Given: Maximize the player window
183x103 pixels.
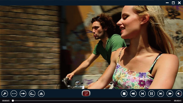Looking at the screenshot, I should click(173, 3).
